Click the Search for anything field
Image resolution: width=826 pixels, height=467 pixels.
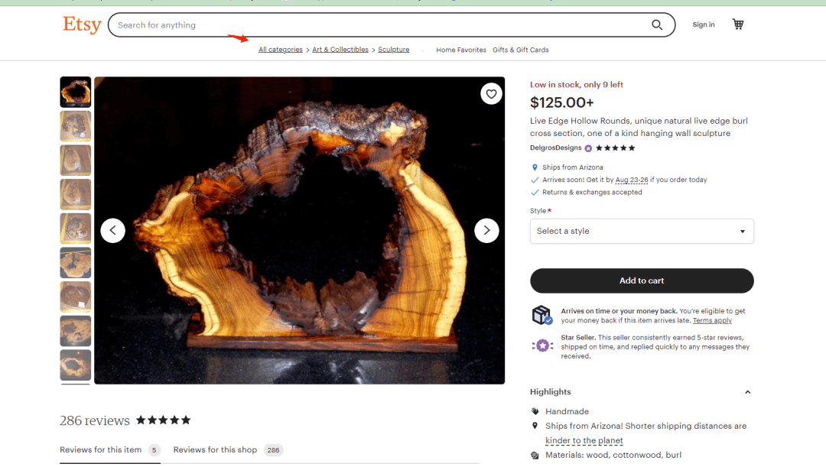pos(375,25)
